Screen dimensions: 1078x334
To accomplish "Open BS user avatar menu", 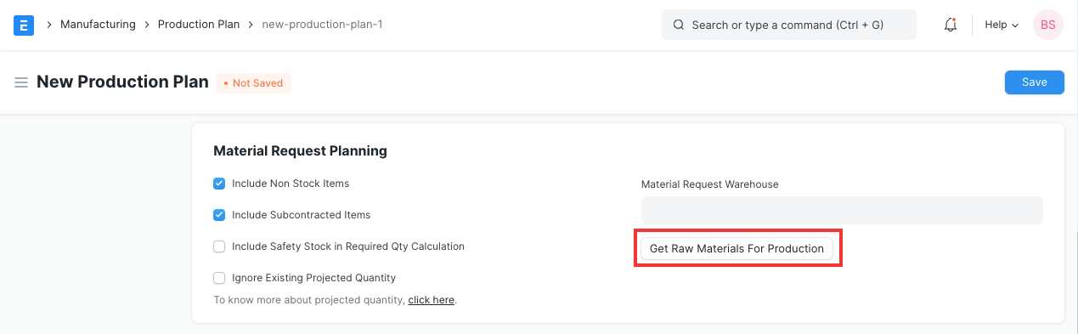I will point(1048,25).
